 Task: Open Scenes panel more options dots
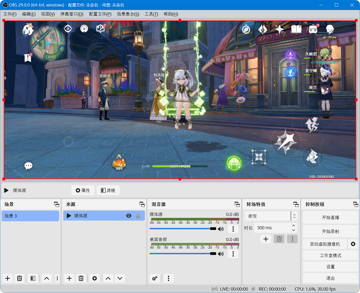pyautogui.click(x=57, y=278)
